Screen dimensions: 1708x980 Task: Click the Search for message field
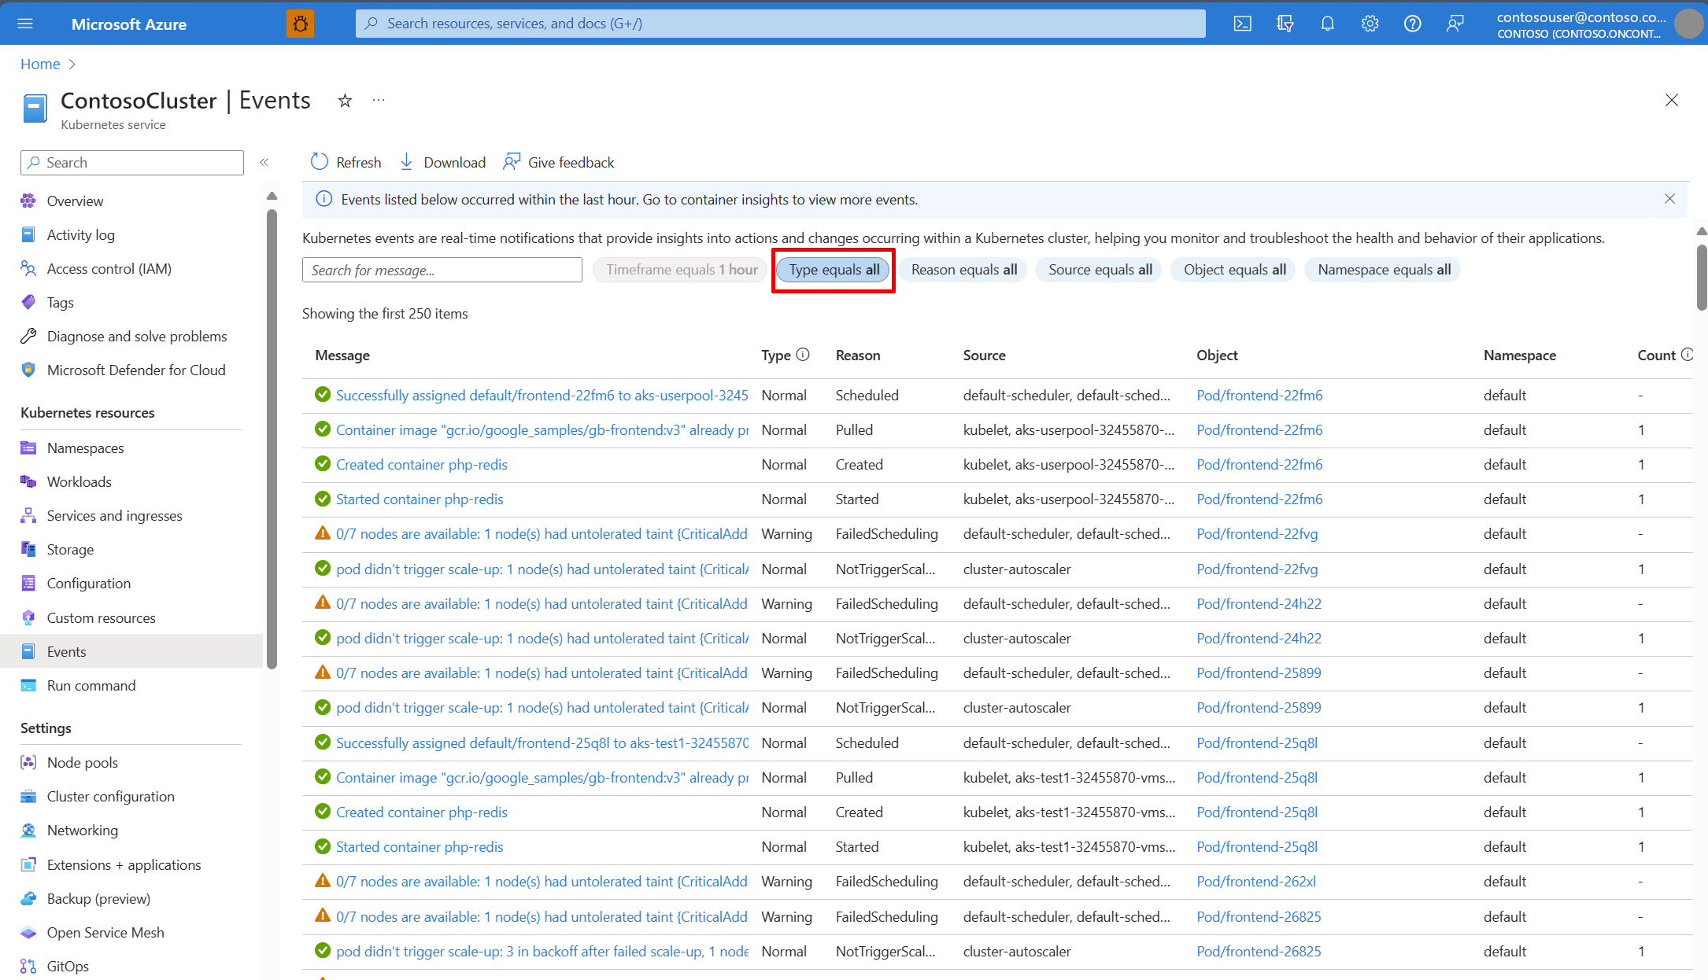(442, 270)
